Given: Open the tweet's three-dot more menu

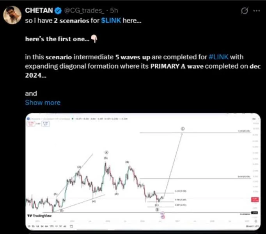Looking at the screenshot, I should (x=257, y=11).
